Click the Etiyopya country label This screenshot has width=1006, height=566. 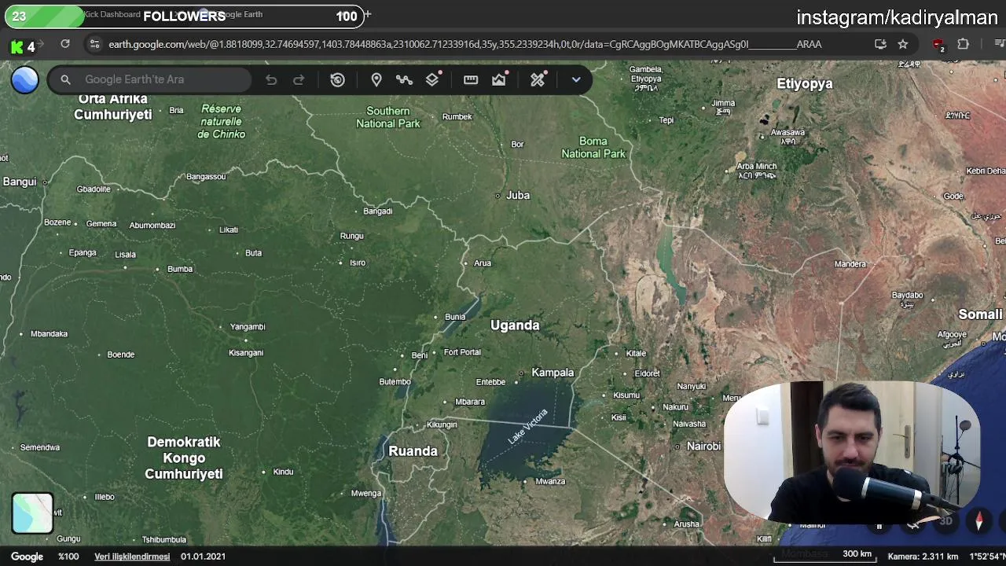point(804,83)
